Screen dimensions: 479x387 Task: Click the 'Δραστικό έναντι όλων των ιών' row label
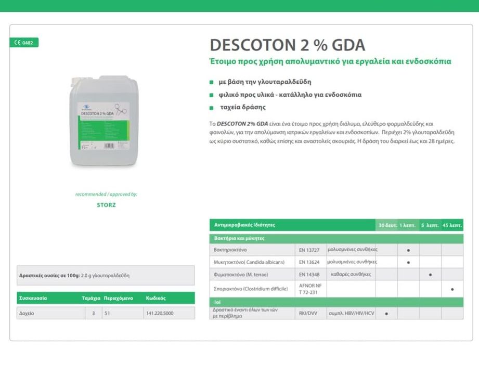click(x=245, y=313)
